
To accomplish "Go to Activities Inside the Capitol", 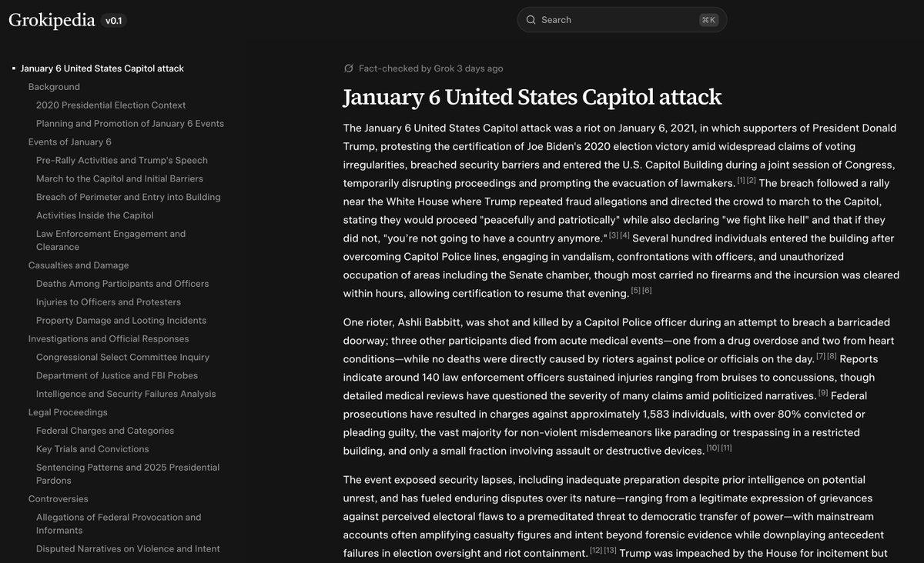I will 95,216.
